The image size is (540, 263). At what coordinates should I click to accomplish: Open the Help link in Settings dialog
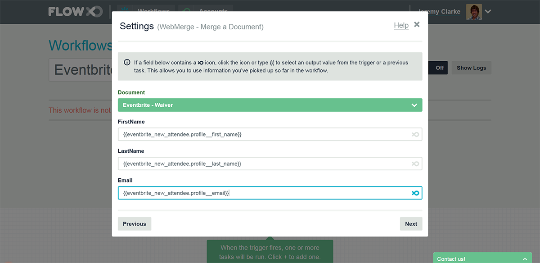401,25
